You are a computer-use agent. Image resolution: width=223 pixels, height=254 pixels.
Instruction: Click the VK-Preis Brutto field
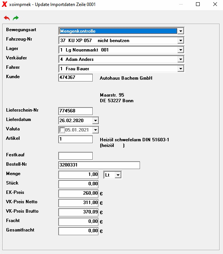tap(78, 212)
